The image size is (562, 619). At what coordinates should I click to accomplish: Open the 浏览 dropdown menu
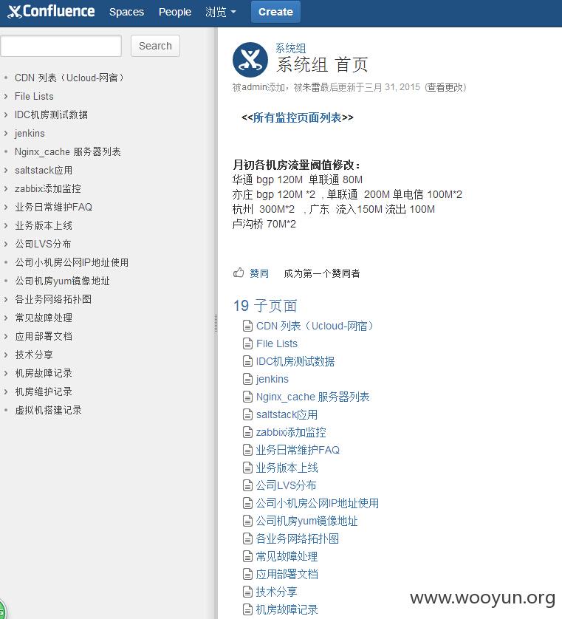(221, 12)
